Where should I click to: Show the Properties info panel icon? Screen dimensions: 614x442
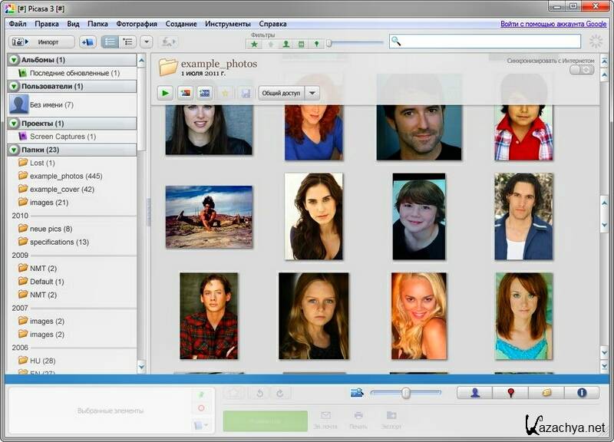tap(582, 393)
